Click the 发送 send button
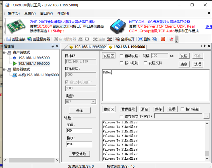Image resolution: width=212 pixels, height=168 pixels. [x=184, y=56]
